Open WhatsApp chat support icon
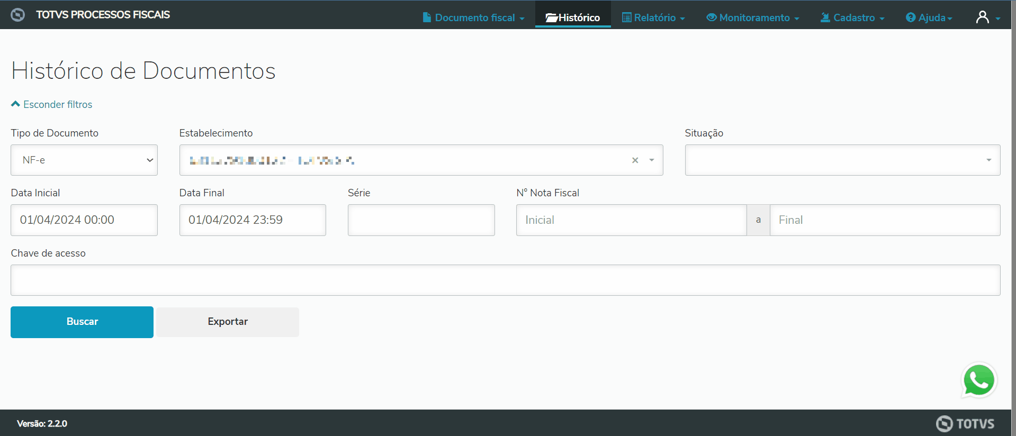Screen dimensions: 1016x436 pos(979,380)
